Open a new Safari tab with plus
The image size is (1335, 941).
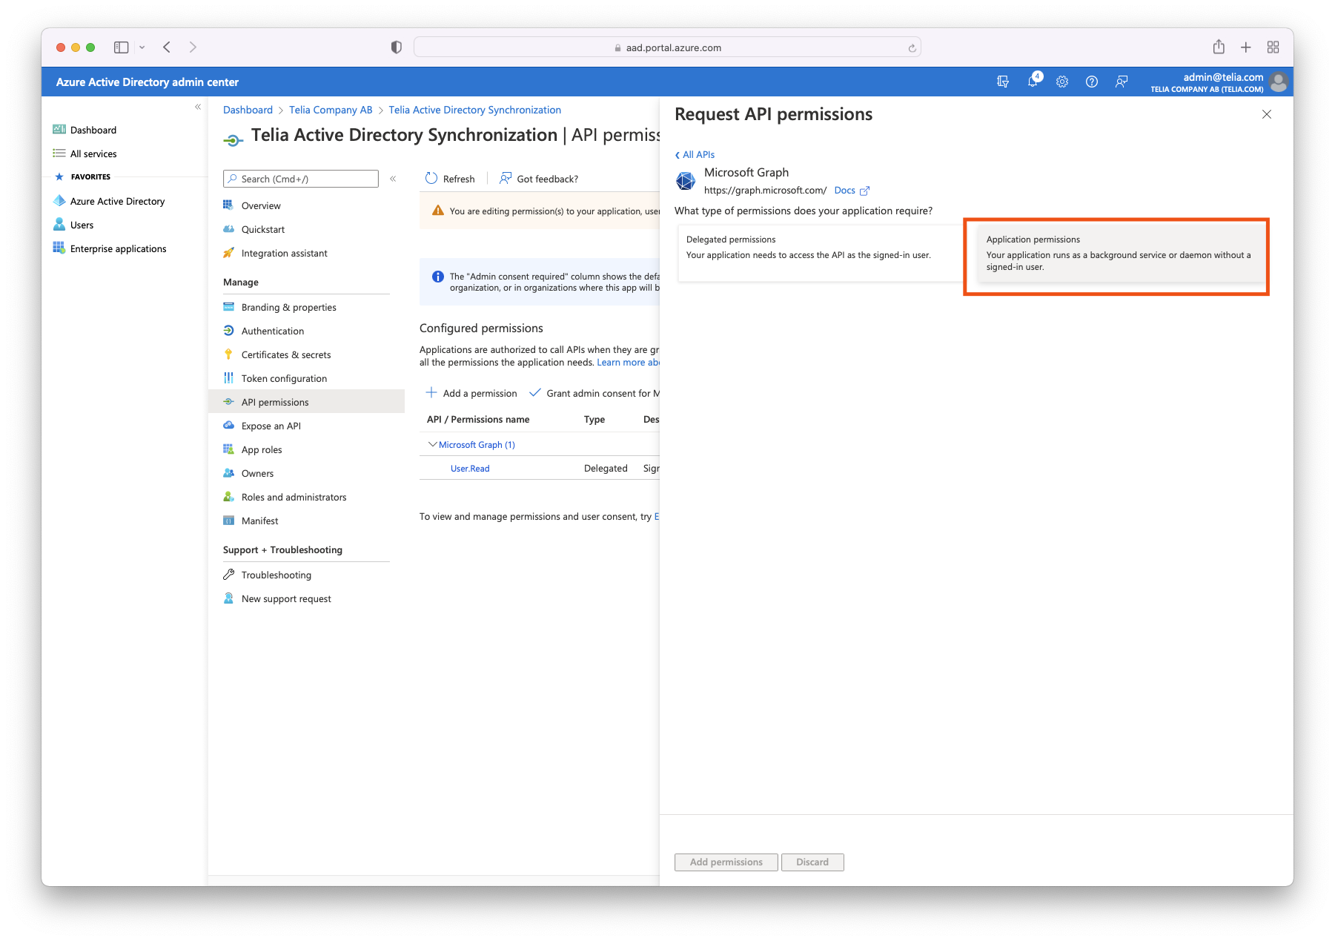(x=1246, y=47)
